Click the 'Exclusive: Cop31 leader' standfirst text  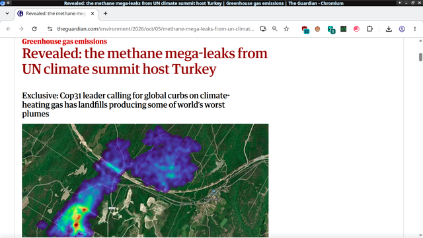coord(126,104)
